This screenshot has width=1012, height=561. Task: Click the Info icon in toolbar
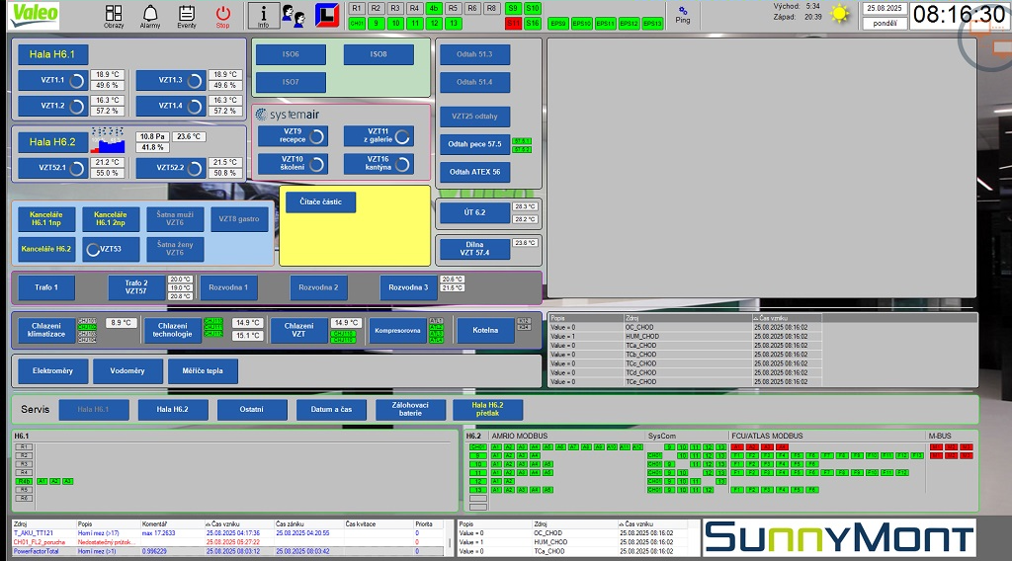(x=263, y=15)
